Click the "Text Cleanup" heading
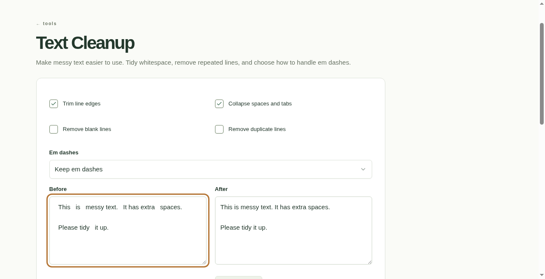Viewport: 545px width, 279px height. 85,43
